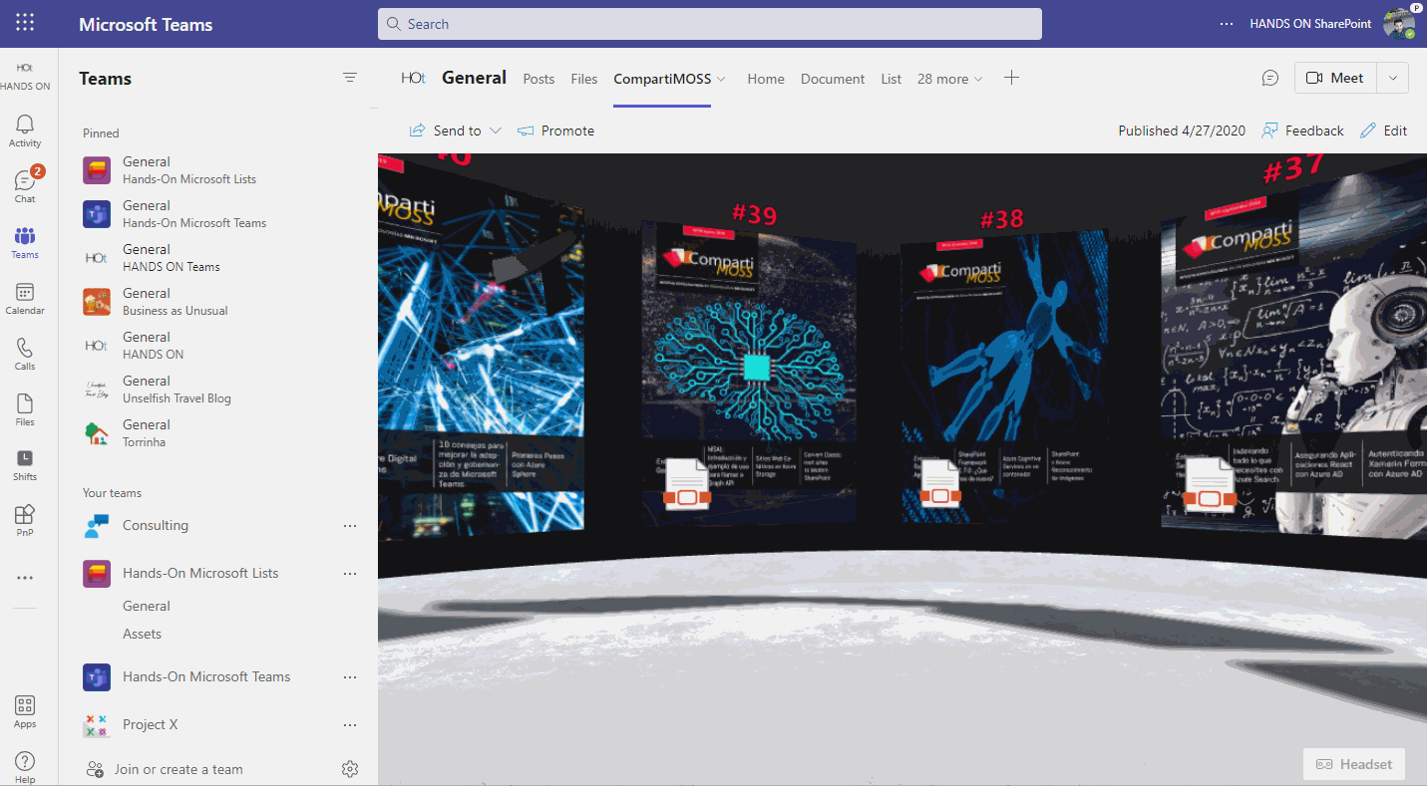Click in the Search box

click(709, 24)
